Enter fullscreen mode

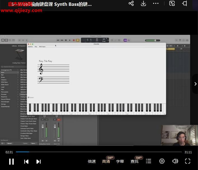click(x=188, y=161)
